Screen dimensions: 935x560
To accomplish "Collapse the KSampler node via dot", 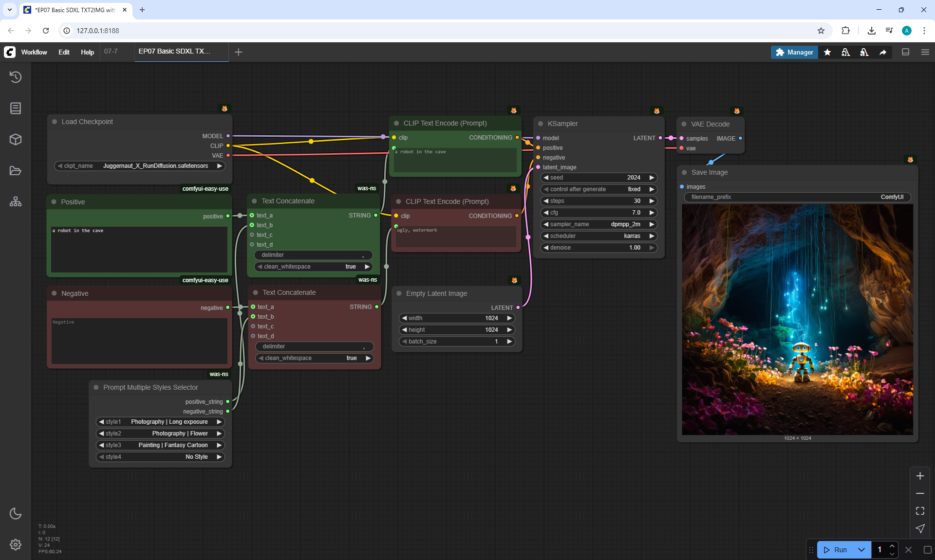I will [541, 124].
